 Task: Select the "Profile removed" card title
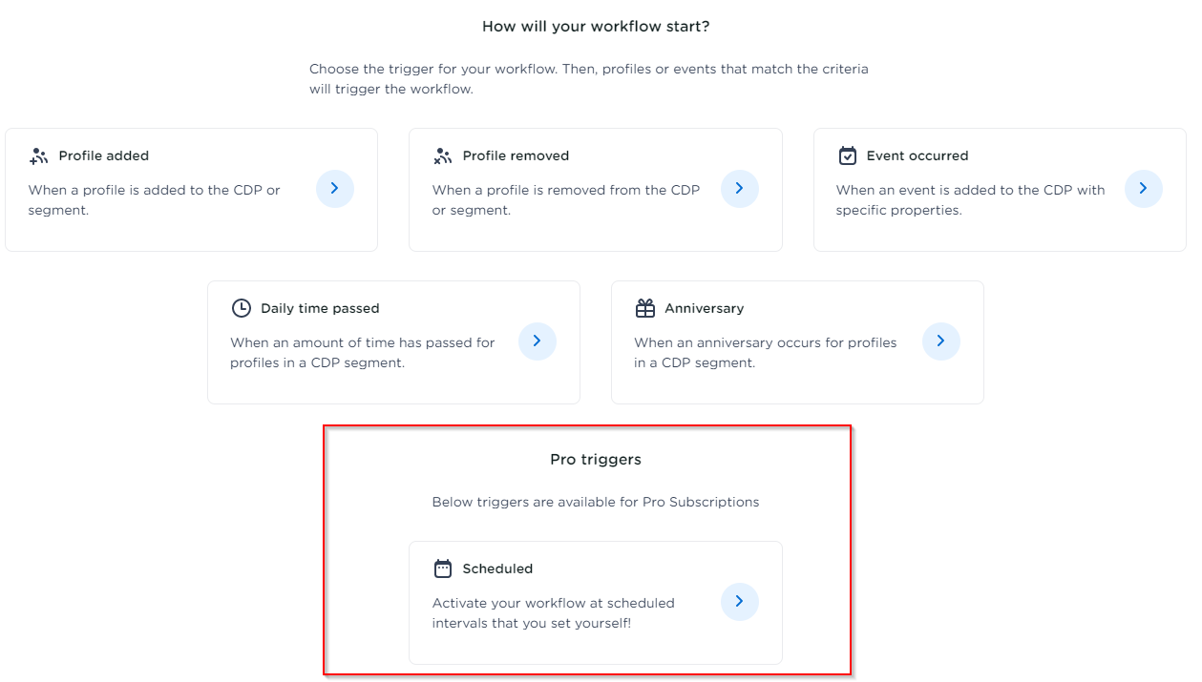[516, 155]
